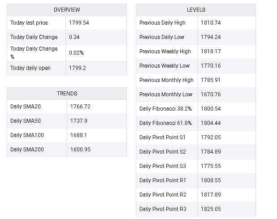Select the Previous Daily Low value 1794.24
The image size is (277, 219).
pyautogui.click(x=211, y=37)
